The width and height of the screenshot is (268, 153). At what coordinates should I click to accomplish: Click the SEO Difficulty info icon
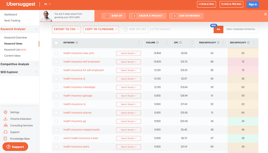(x=248, y=42)
